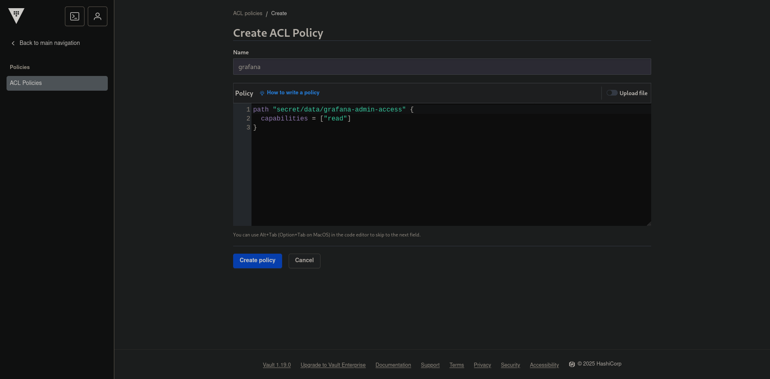Open the How to write a policy guide
Viewport: 770px width, 379px height.
point(293,93)
